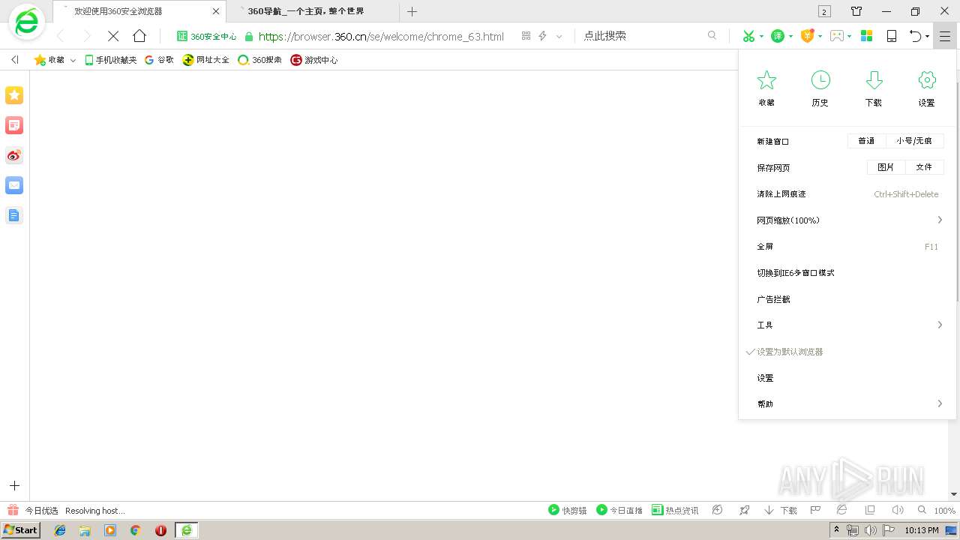
Task: Click the sidebar Weibo icon
Action: (14, 155)
